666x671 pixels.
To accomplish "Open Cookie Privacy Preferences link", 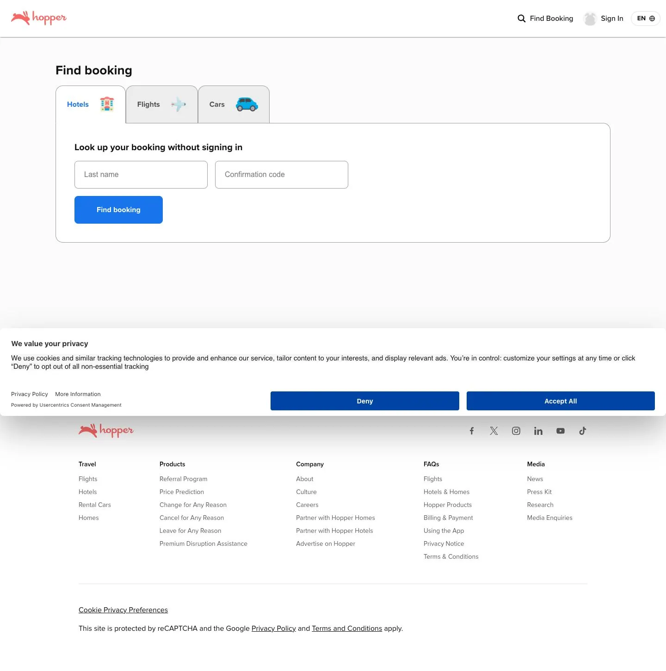I will [x=123, y=610].
